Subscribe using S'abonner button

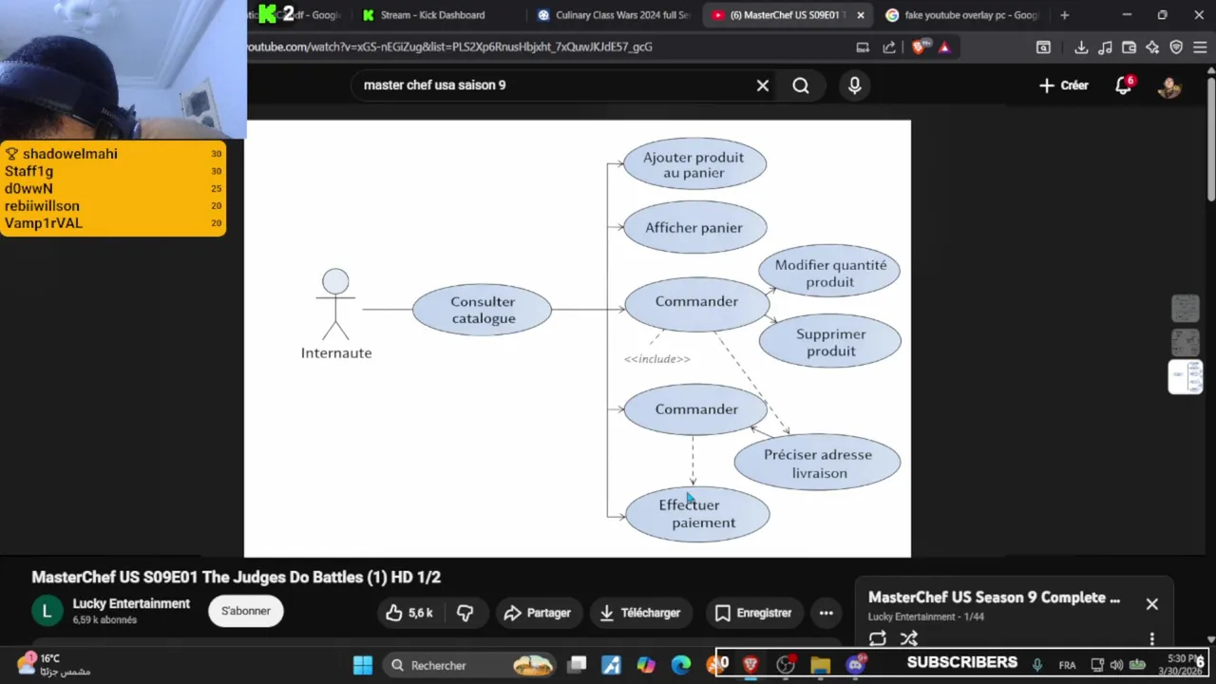pyautogui.click(x=246, y=611)
